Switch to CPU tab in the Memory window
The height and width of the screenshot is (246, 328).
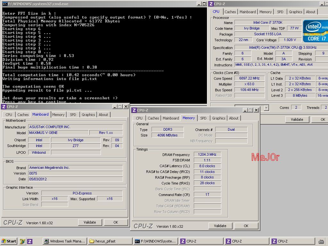coord(139,118)
